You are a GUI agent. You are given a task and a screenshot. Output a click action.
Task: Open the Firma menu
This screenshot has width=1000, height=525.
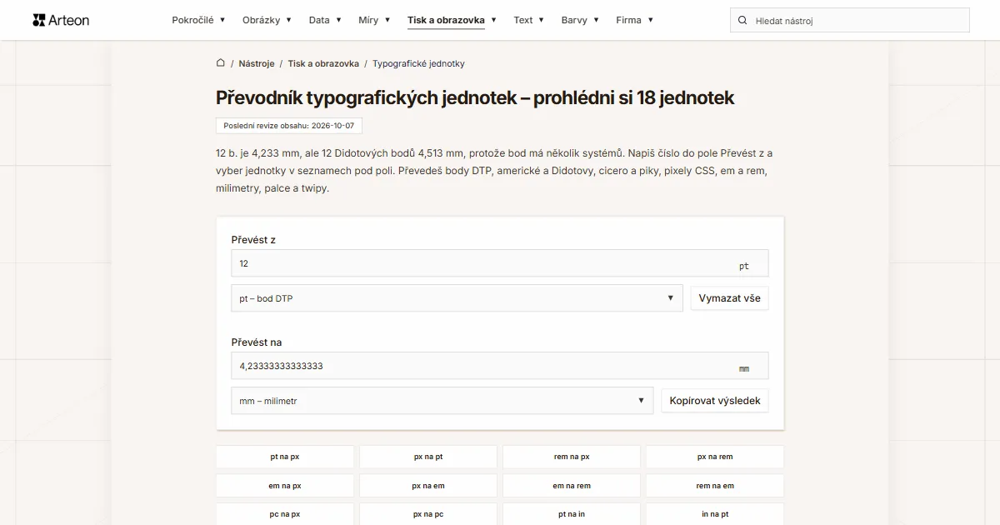[x=634, y=20]
